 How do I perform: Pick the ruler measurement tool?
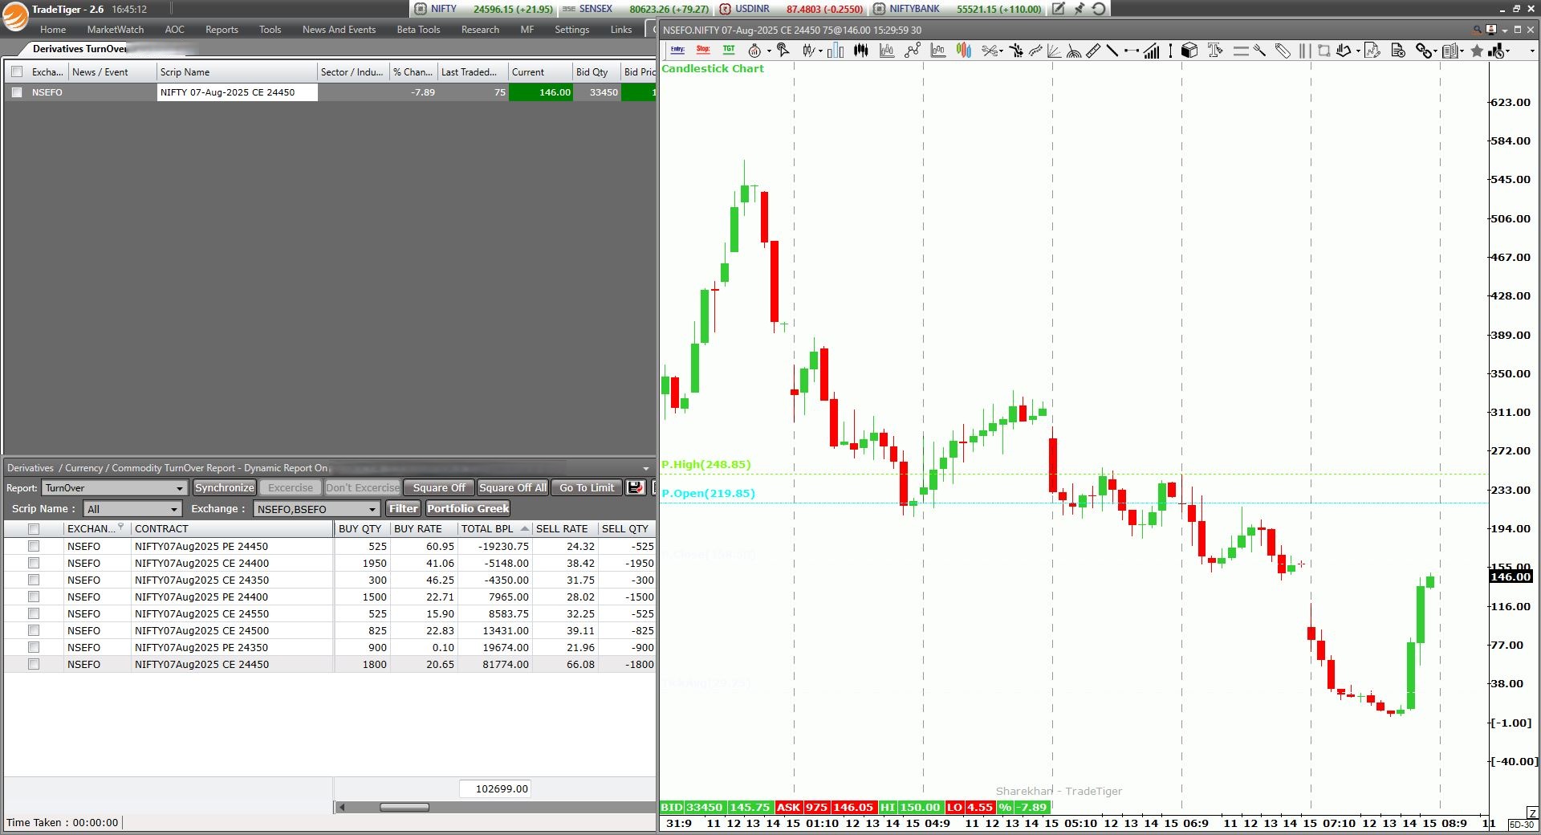(1093, 51)
